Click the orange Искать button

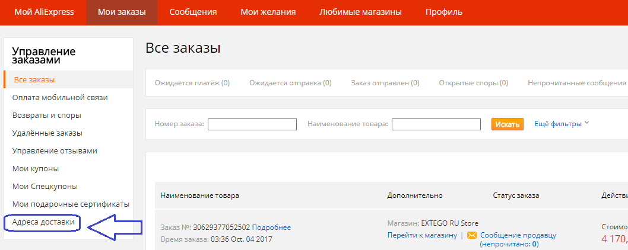click(508, 124)
